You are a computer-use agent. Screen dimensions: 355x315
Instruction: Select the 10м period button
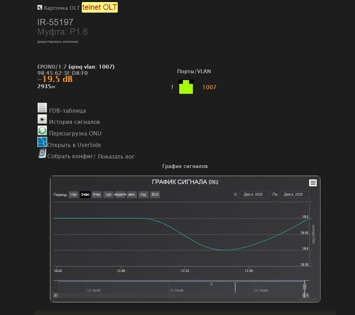click(73, 194)
